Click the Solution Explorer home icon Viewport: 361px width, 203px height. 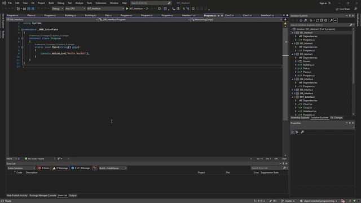click(301, 20)
